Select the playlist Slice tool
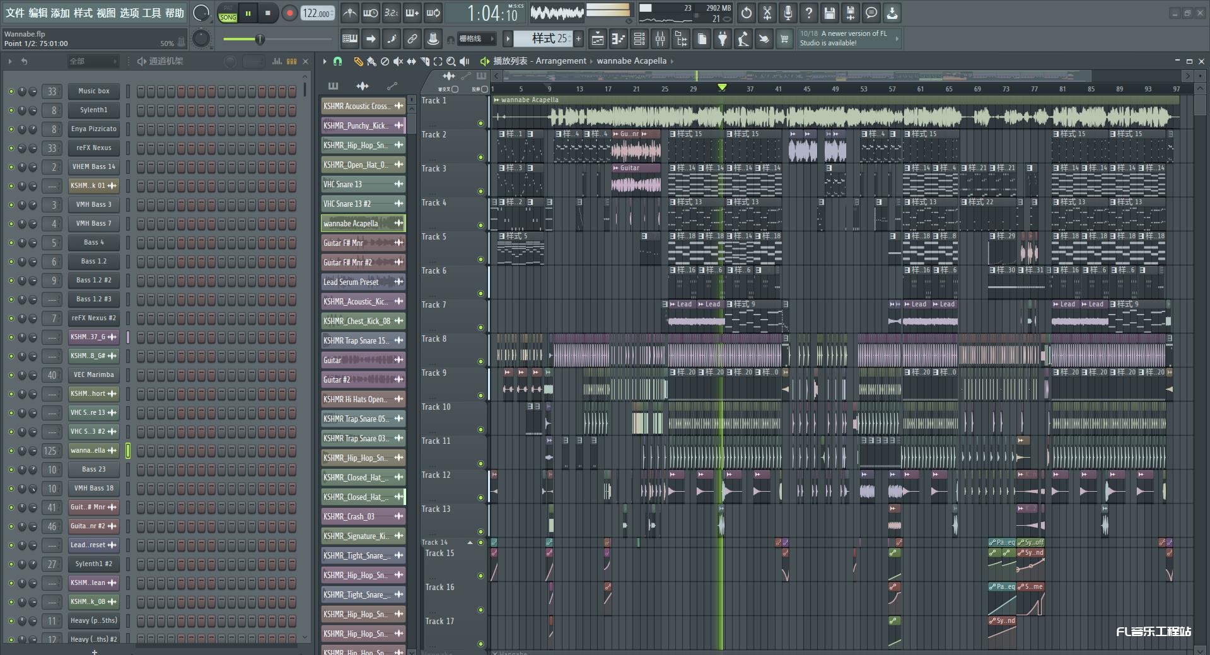This screenshot has width=1210, height=655. pyautogui.click(x=424, y=61)
